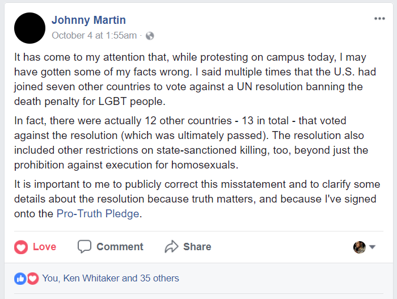This screenshot has height=299, width=397.
Task: Open the Pro-Truth Pledge link
Action: tap(98, 214)
